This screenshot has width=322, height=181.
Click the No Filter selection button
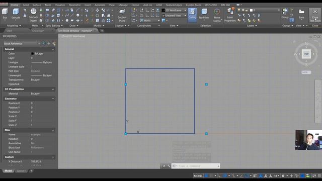[204, 14]
